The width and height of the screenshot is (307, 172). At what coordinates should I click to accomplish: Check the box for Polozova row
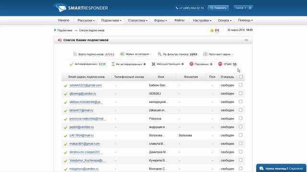240,118
